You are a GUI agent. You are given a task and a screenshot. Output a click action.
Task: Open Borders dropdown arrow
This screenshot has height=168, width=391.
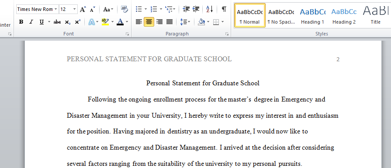tap(222, 22)
